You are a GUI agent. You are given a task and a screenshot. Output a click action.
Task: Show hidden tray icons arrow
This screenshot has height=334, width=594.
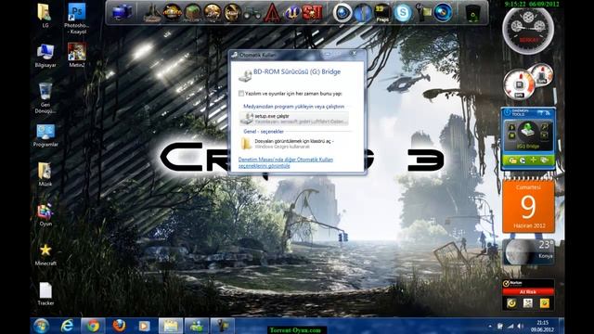pos(489,326)
